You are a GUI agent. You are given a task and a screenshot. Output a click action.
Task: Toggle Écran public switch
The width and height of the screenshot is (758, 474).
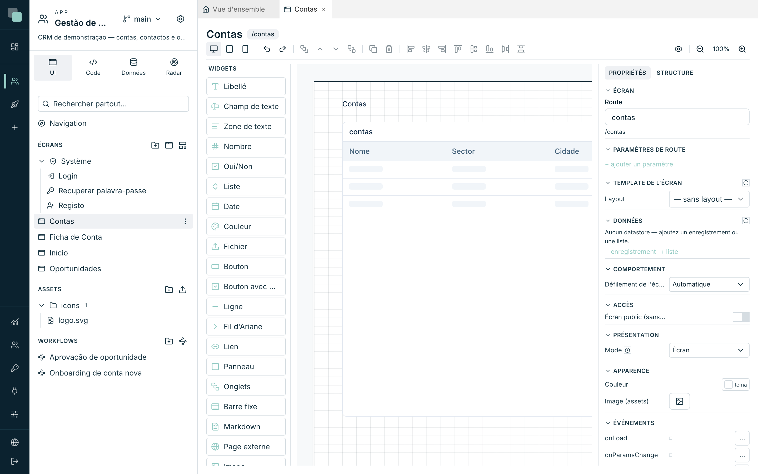[x=741, y=317]
